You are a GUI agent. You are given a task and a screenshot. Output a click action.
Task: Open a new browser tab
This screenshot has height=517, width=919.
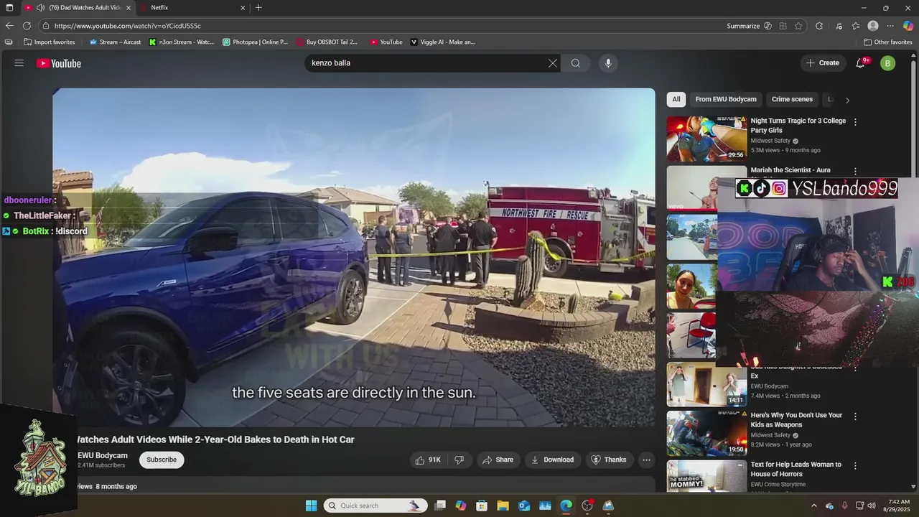point(258,8)
